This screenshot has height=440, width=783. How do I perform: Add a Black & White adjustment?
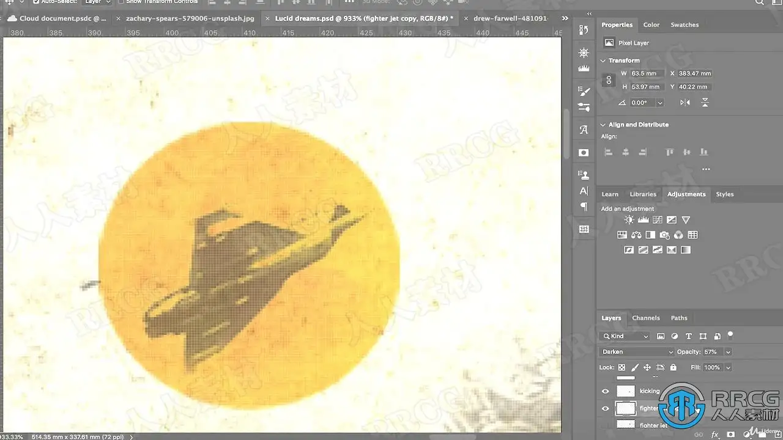click(x=650, y=235)
